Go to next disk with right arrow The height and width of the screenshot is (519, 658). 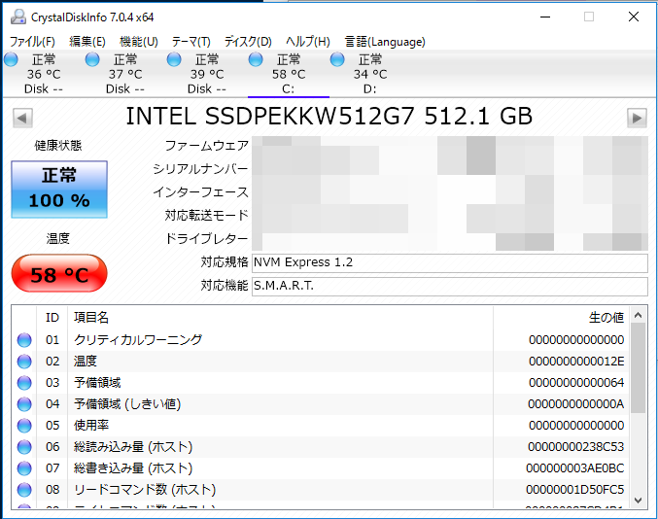coord(637,118)
